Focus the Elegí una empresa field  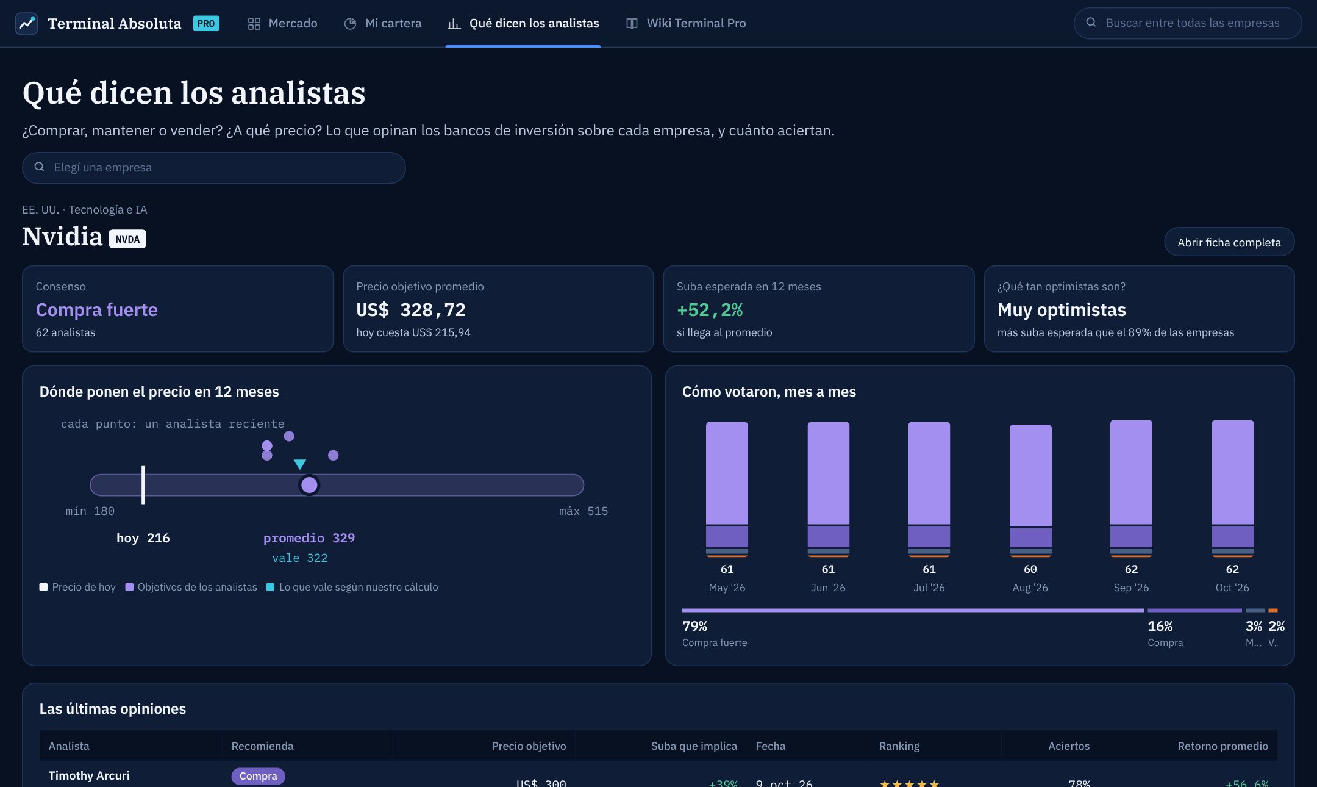point(214,168)
